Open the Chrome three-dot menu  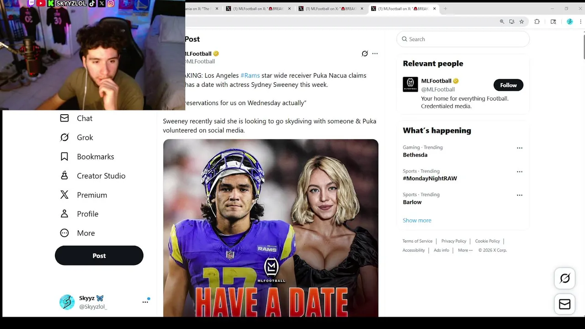point(581,21)
